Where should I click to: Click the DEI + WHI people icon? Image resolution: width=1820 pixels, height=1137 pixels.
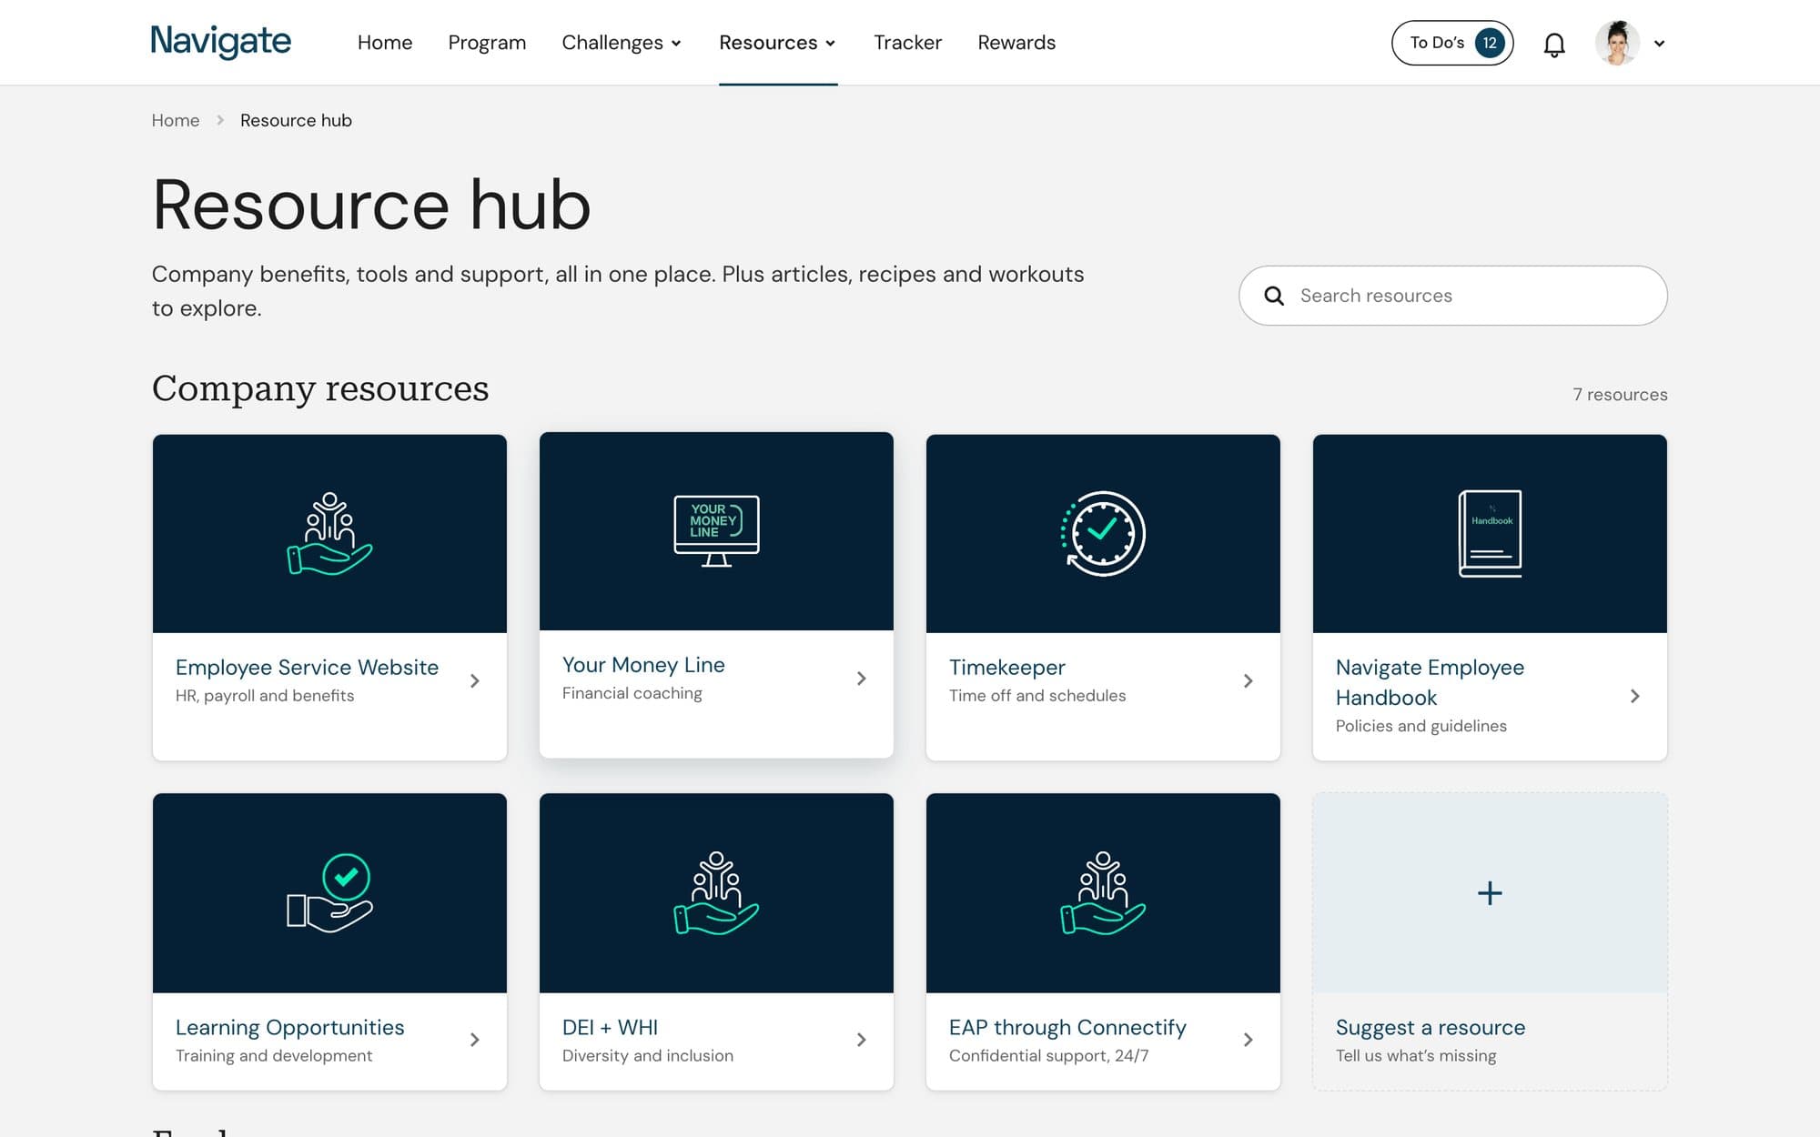(716, 893)
